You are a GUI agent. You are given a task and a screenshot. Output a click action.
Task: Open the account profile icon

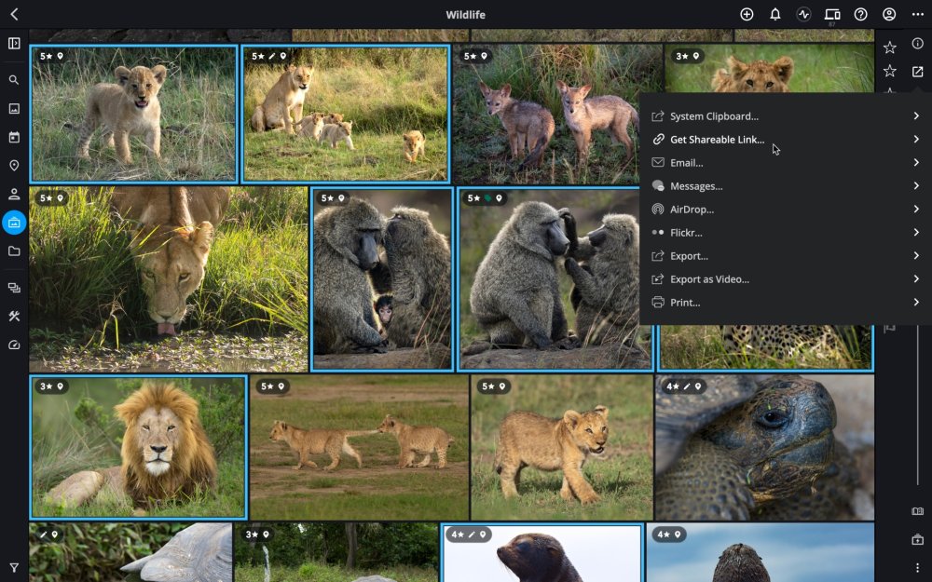click(x=889, y=14)
